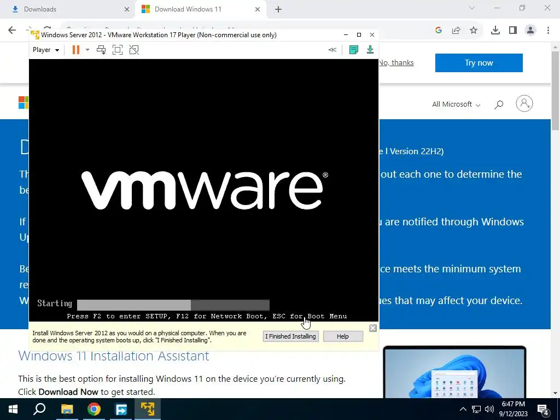560x420 pixels.
Task: Send Ctrl+Alt+Del to virtual machine
Action: tap(101, 50)
